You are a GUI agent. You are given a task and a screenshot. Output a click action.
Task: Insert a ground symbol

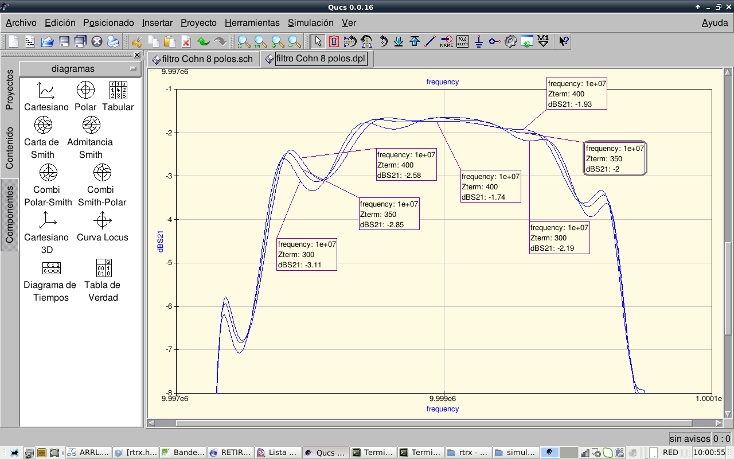coord(479,41)
